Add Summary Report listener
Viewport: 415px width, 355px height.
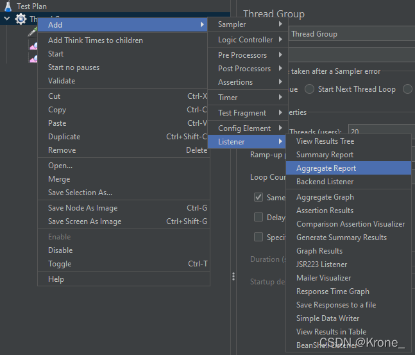coord(348,155)
